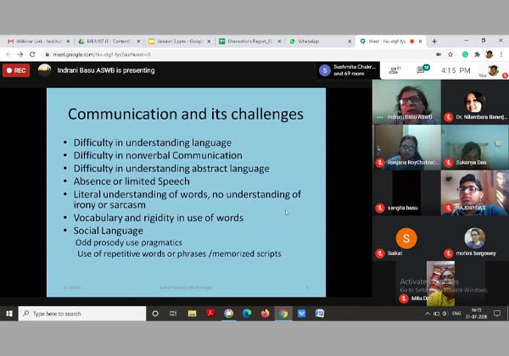
Task: Show hidden system tray icons chevron
Action: 428,314
